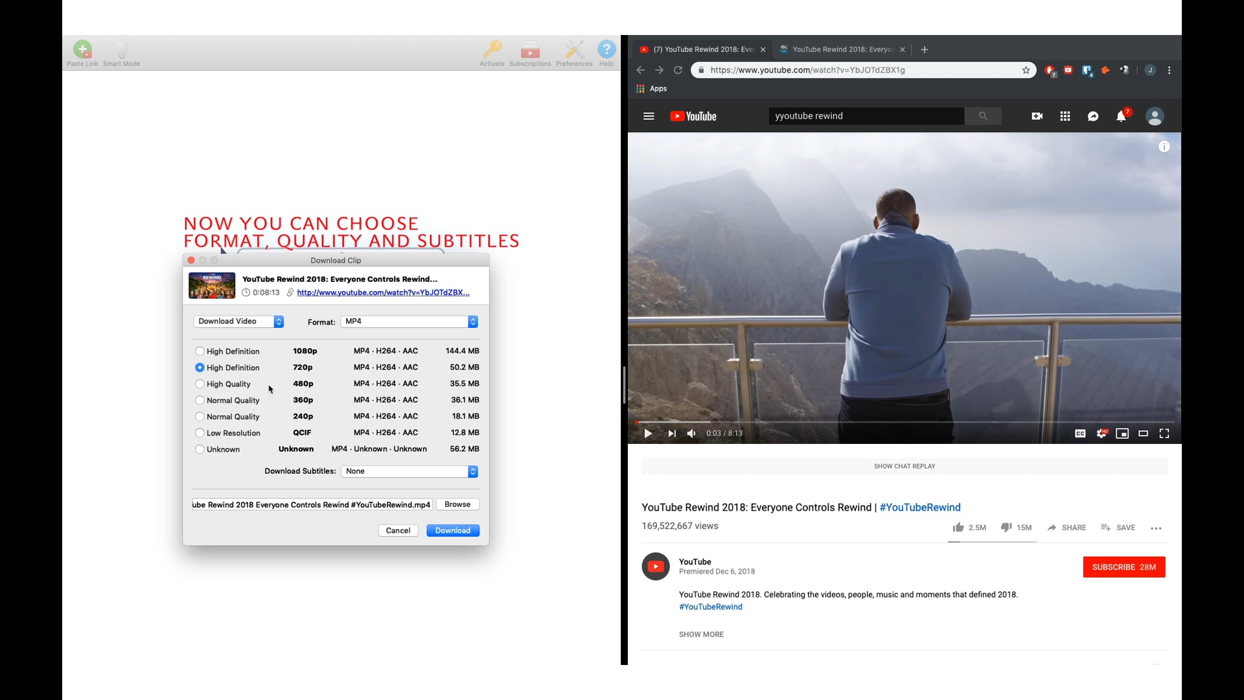Screen dimensions: 1244x700
Task: Go forward in the browser
Action: point(659,70)
